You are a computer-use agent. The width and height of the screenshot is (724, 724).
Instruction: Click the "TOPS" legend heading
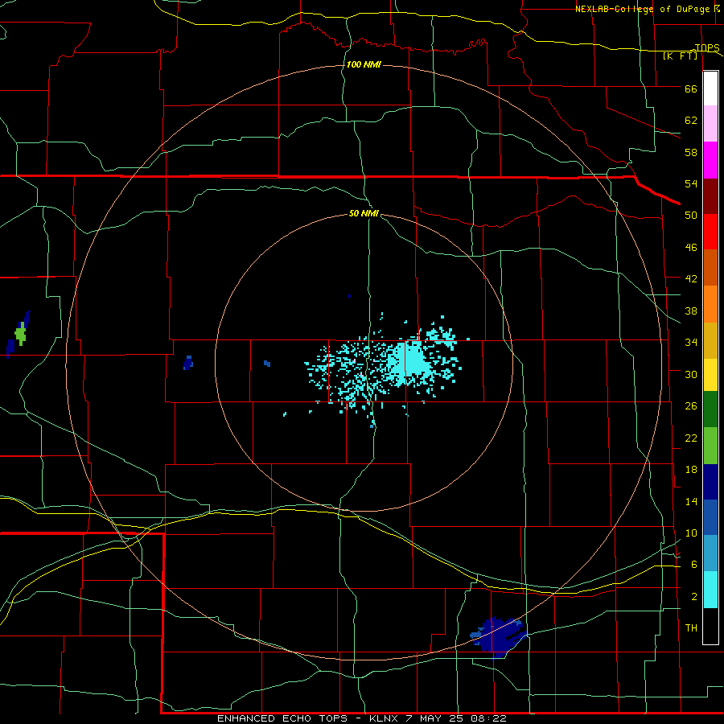(x=707, y=47)
